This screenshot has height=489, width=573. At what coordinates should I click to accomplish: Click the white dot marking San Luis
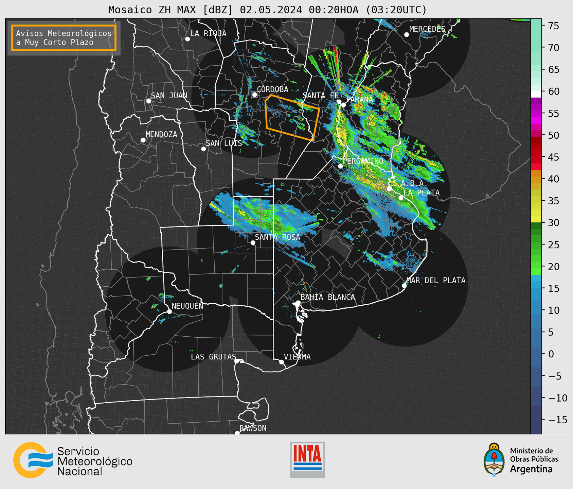click(x=203, y=149)
